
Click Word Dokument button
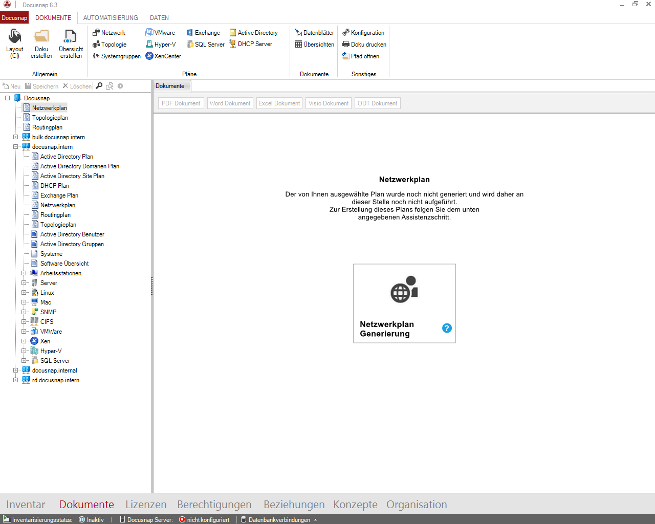coord(230,103)
